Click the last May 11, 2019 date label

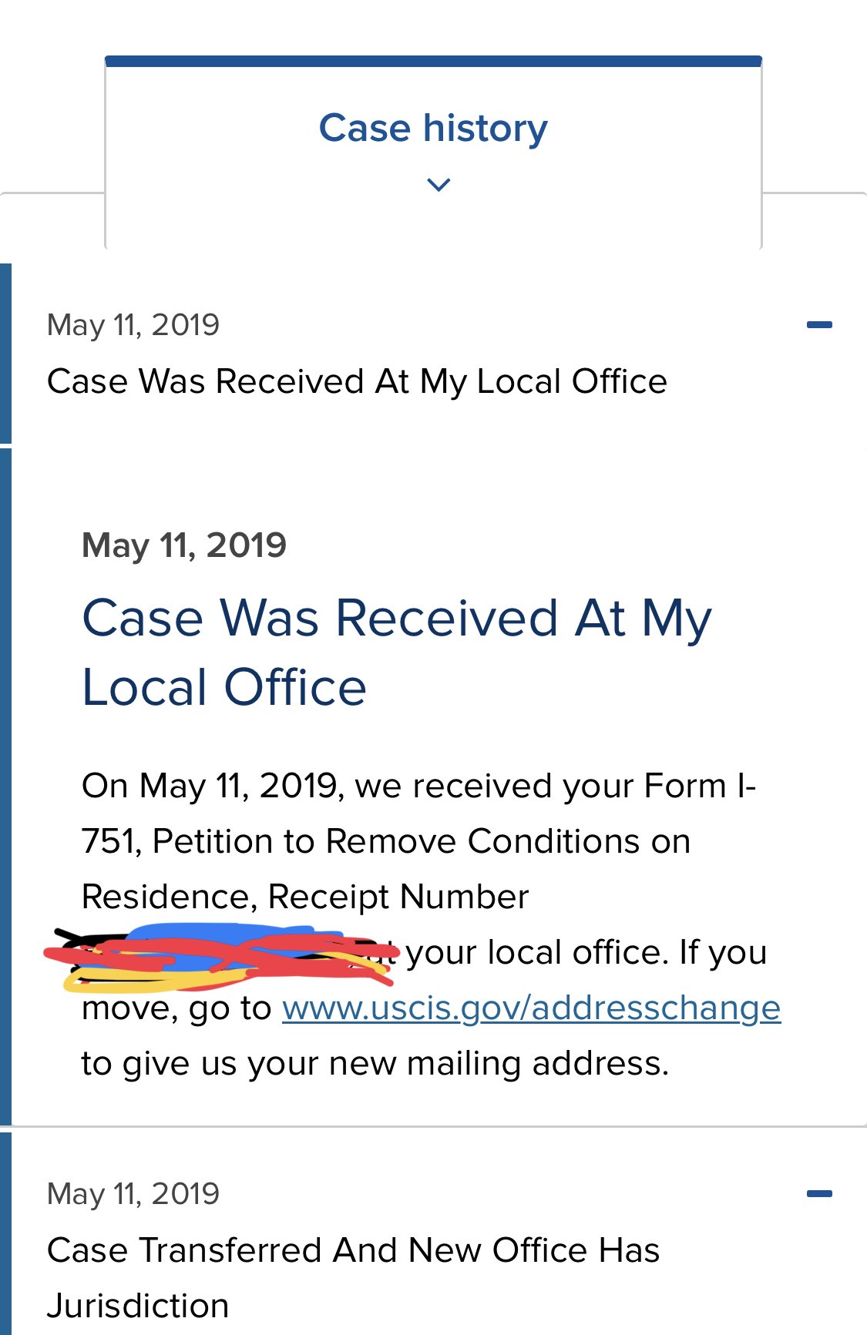tap(133, 1194)
